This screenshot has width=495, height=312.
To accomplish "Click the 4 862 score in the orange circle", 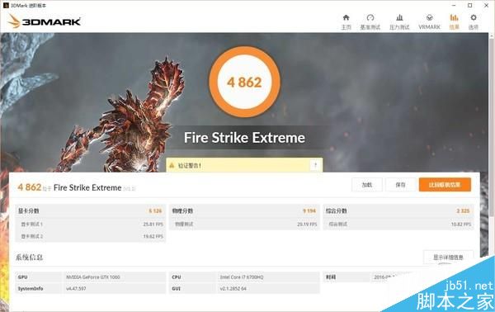I will pyautogui.click(x=244, y=83).
